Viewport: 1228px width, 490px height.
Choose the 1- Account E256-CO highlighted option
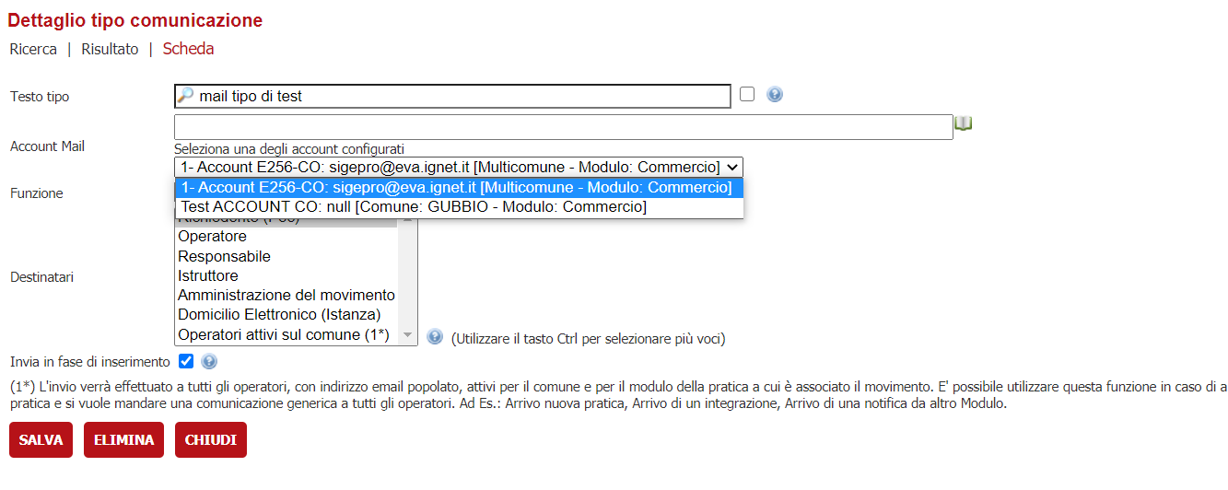[x=457, y=188]
